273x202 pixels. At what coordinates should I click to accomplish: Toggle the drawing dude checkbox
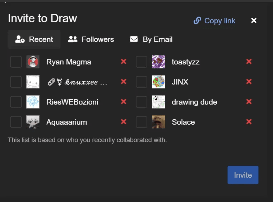point(142,102)
